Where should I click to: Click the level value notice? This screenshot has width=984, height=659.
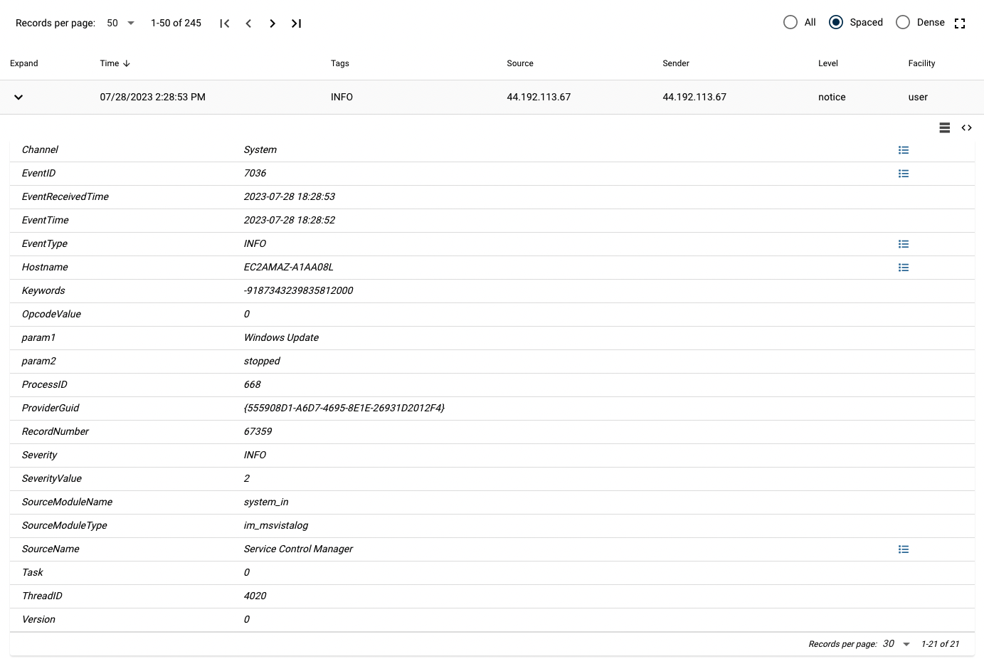pos(832,97)
